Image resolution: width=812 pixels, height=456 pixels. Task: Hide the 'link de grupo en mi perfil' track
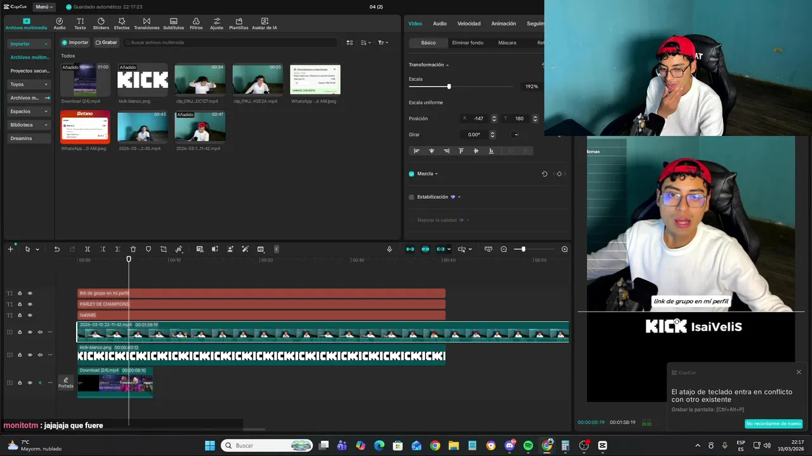pyautogui.click(x=30, y=293)
